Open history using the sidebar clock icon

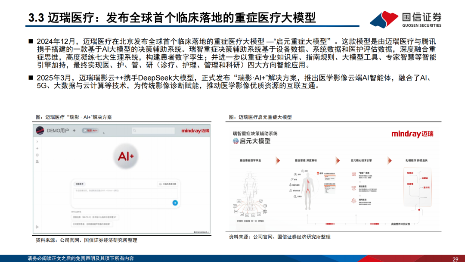pos(37,155)
